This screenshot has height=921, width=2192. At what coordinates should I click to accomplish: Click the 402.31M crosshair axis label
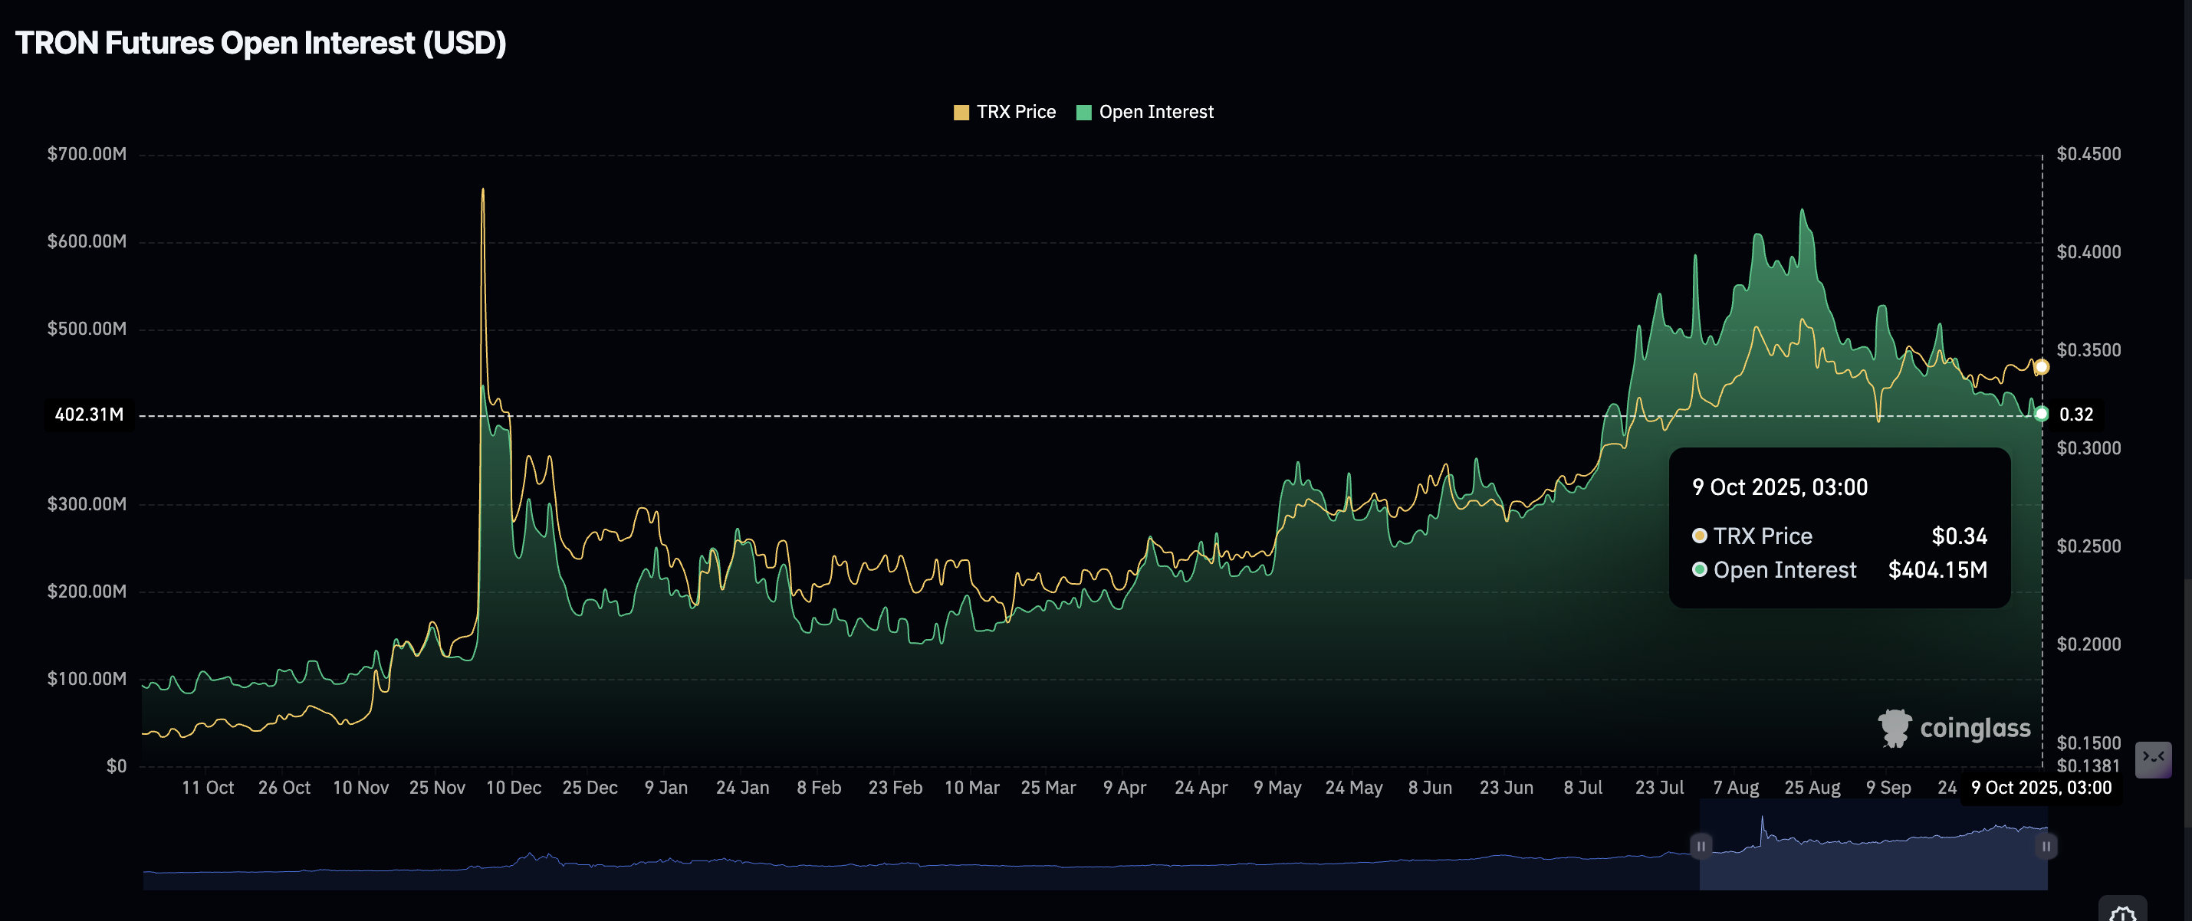pos(88,415)
